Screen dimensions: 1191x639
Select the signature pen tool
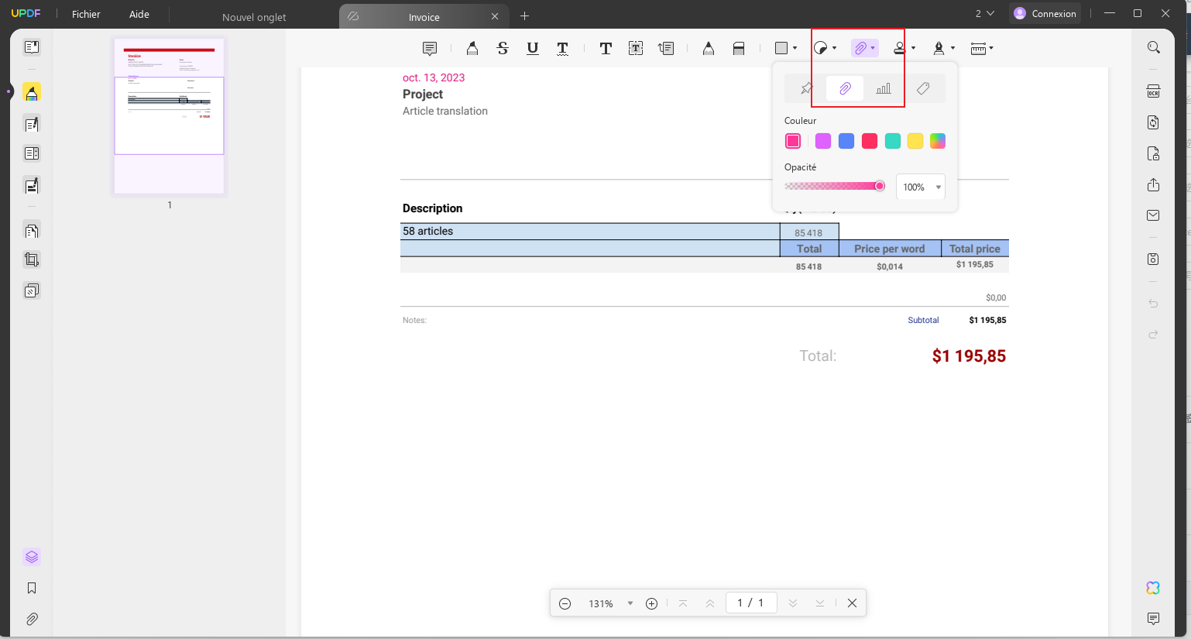click(939, 48)
